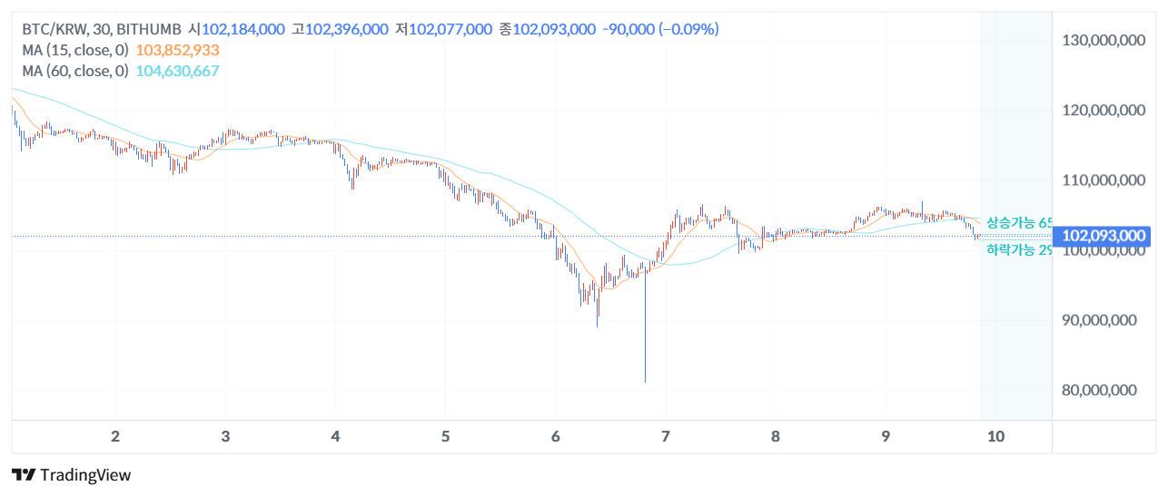Click the open price value 102,184,000

coord(243,29)
